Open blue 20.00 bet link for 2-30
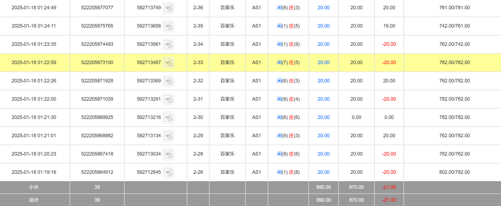Viewport: 501px width, 206px height. [323, 117]
